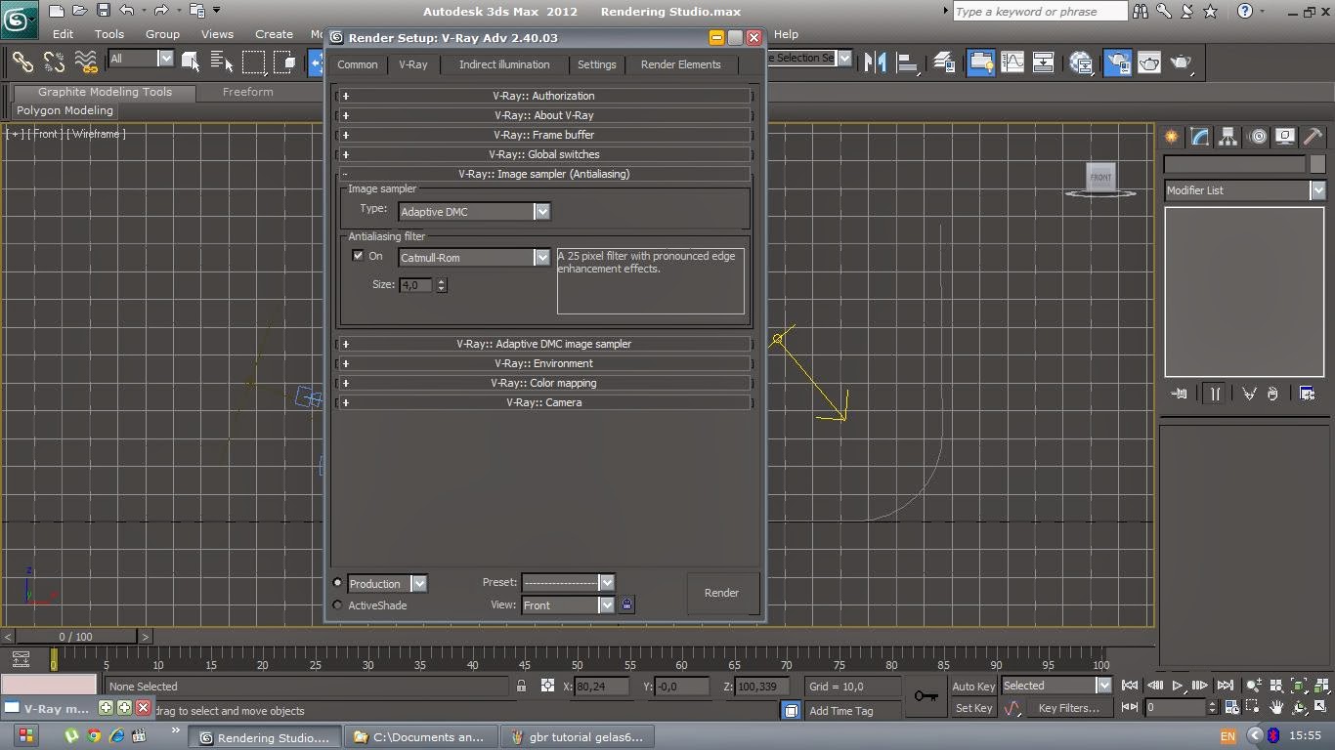1335x750 pixels.
Task: Open the Rendered Frame Window teapot icon
Action: click(x=1149, y=62)
